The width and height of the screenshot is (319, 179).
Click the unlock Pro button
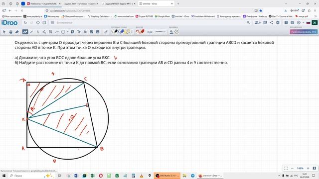pyautogui.click(x=304, y=32)
